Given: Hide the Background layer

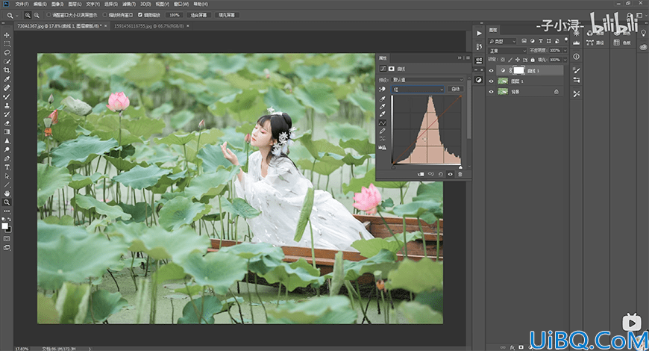Looking at the screenshot, I should [492, 92].
